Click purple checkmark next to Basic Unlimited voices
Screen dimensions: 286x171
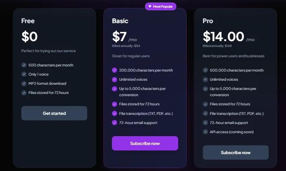click(x=114, y=80)
